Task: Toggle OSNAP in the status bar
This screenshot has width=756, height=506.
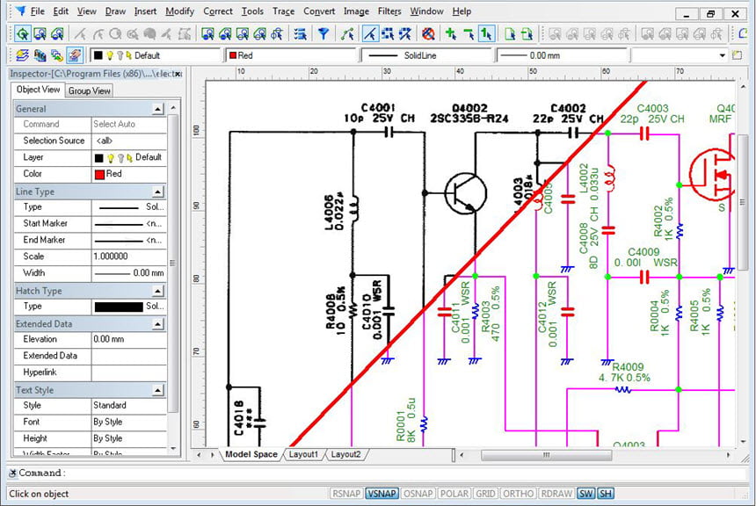Action: point(418,494)
